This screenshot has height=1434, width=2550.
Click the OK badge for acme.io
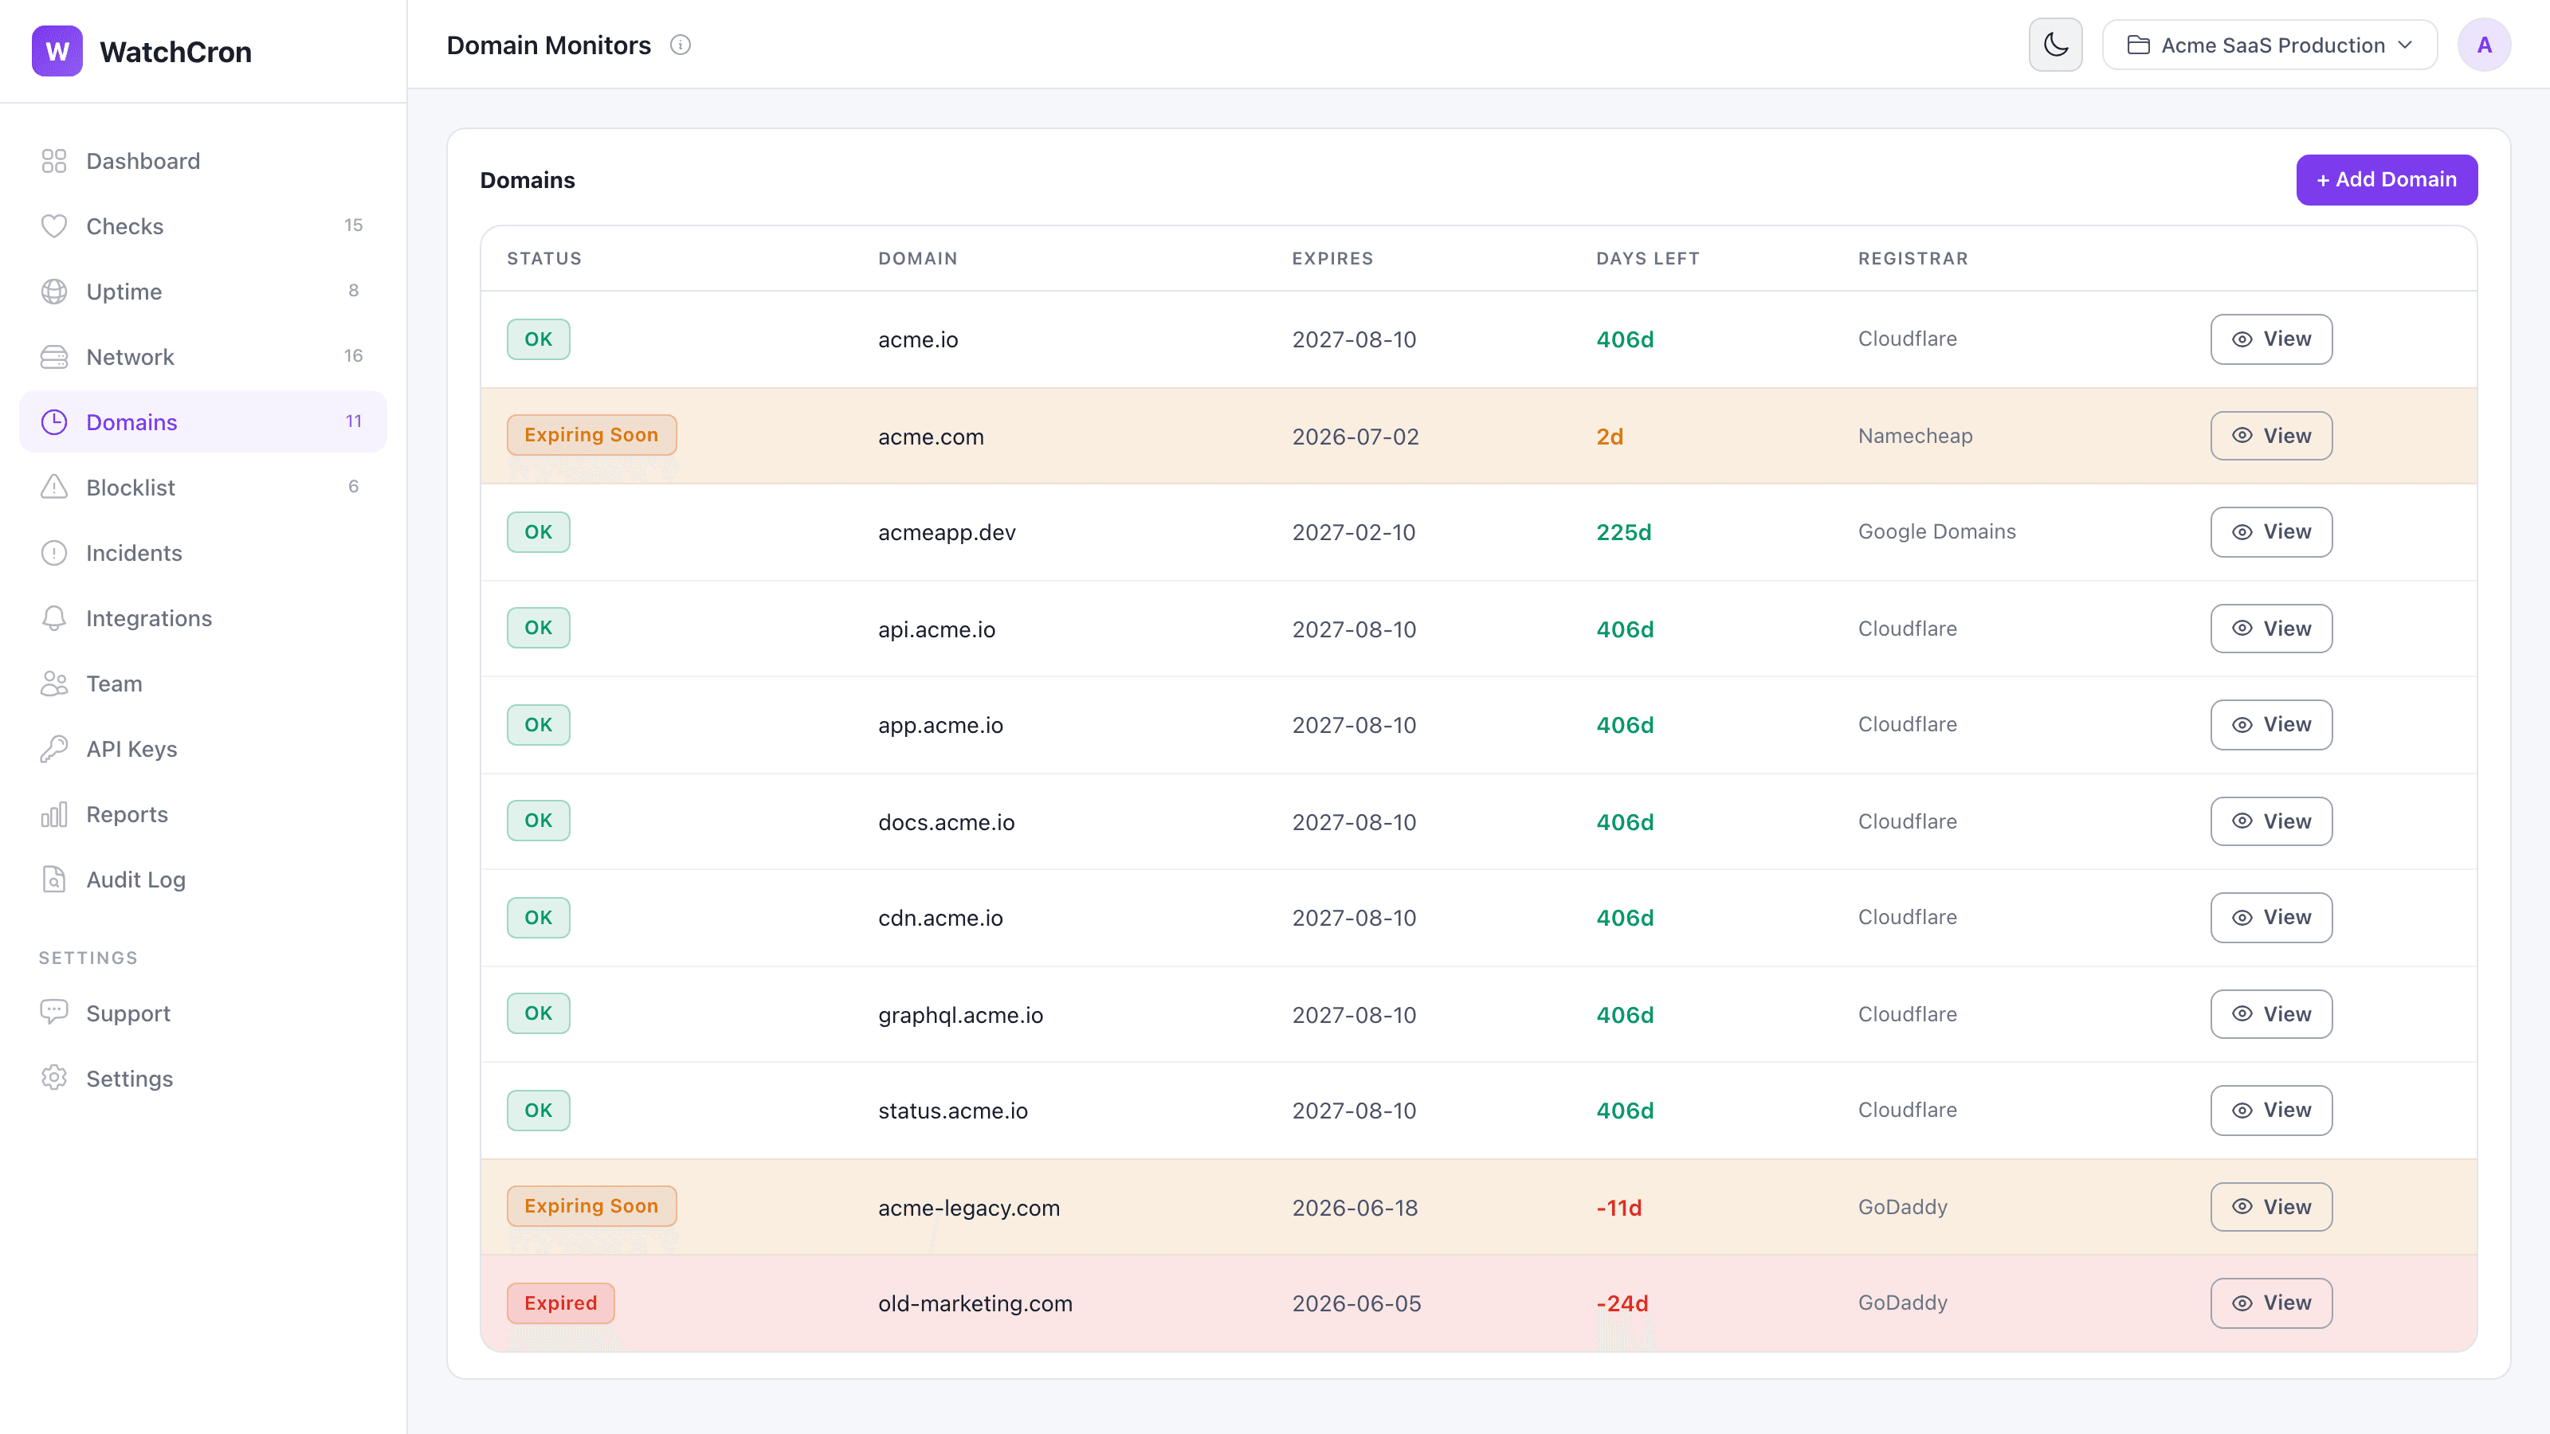tap(539, 339)
